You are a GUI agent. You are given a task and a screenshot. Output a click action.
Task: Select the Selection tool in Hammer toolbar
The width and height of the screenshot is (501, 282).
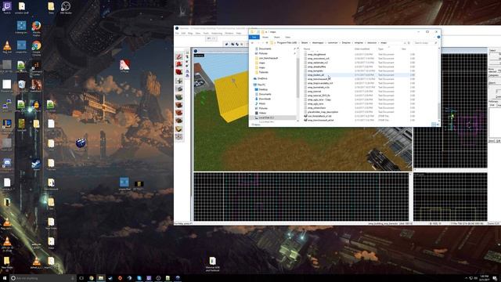point(179,56)
